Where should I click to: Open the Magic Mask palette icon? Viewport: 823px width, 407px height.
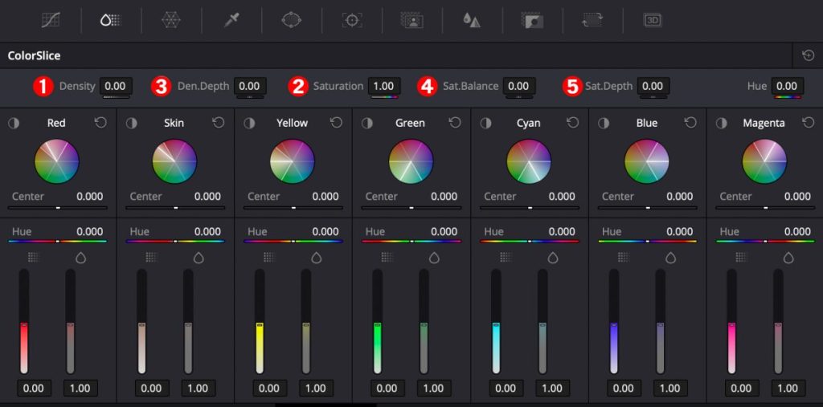(412, 20)
